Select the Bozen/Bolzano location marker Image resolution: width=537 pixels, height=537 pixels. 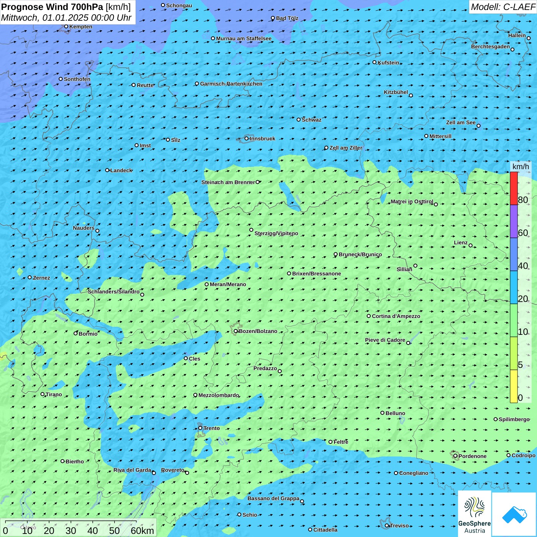236,331
